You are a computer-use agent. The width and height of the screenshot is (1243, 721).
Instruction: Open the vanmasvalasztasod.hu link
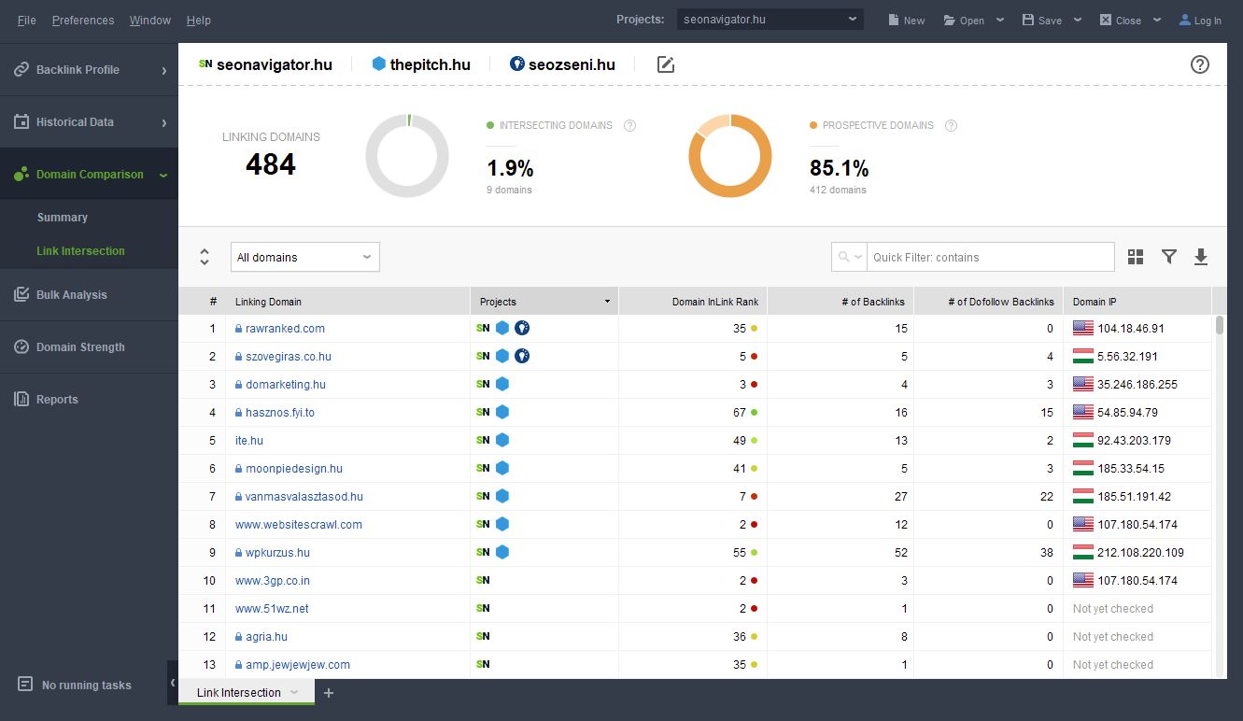point(304,496)
